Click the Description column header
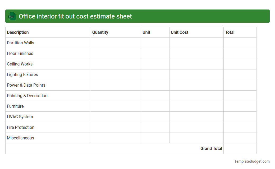The image size is (275, 169). click(x=18, y=32)
